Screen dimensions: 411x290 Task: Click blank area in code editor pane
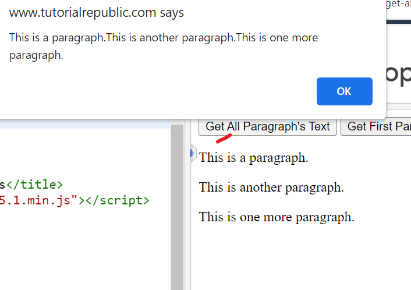(x=82, y=250)
